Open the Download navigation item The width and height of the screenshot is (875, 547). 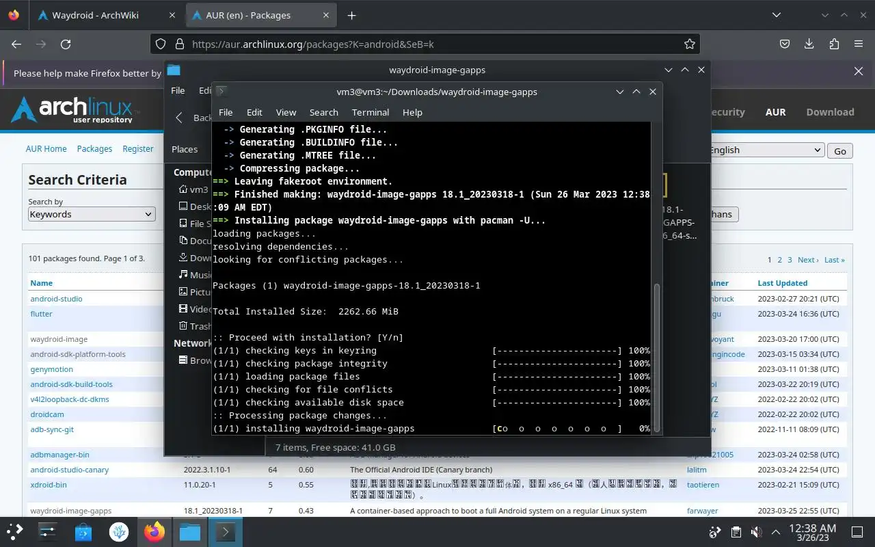[830, 112]
